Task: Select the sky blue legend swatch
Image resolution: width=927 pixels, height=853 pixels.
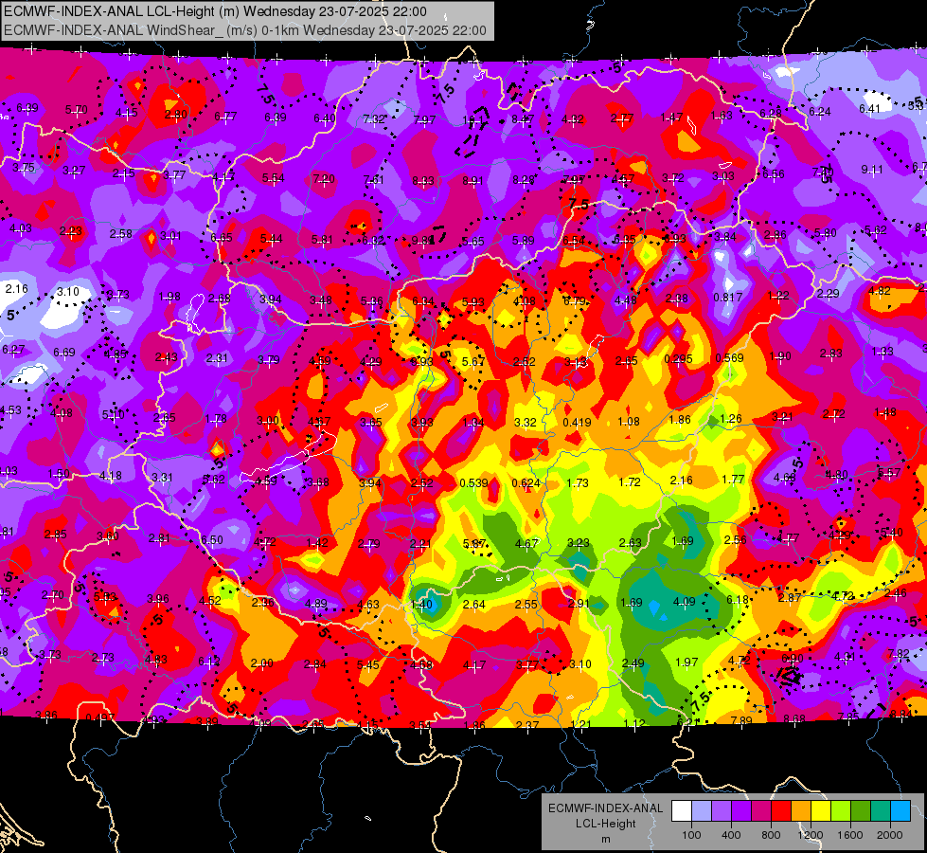Action: [901, 810]
